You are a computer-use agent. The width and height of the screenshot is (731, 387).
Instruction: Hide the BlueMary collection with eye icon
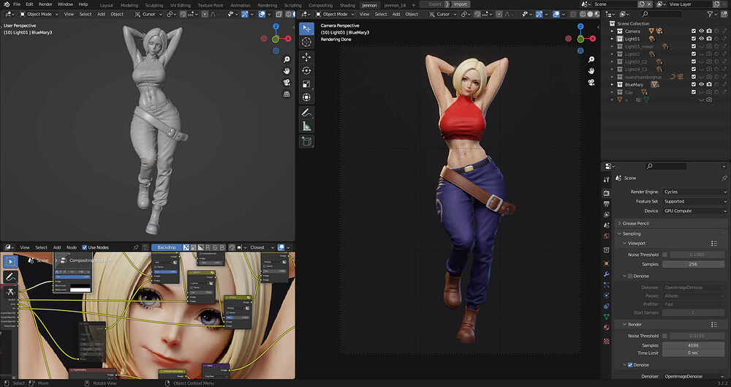tap(701, 84)
